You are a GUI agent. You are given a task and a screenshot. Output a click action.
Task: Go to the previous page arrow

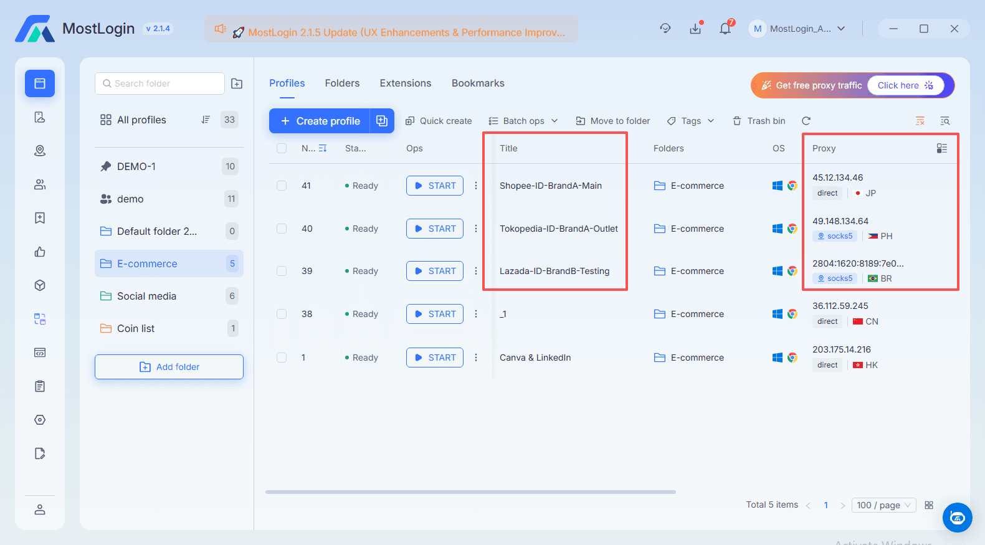[x=808, y=505]
